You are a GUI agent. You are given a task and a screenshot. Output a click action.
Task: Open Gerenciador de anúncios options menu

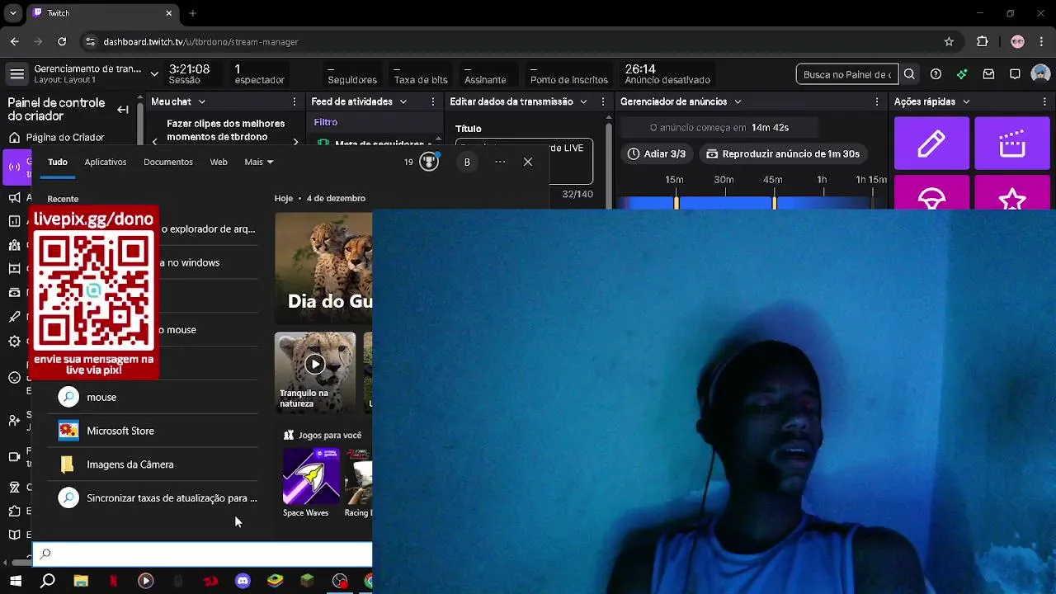pos(877,101)
